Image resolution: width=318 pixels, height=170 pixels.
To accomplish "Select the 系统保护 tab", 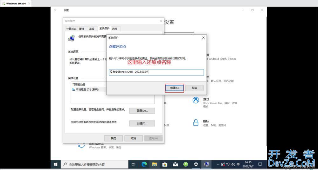I will tap(104, 29).
